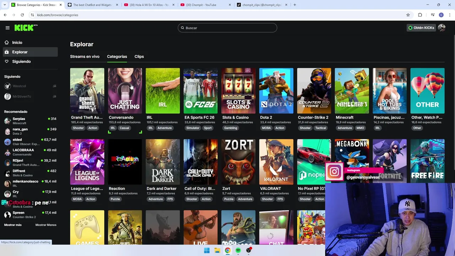
Task: Open the Dota 2 category thumbnail
Action: coord(276,91)
